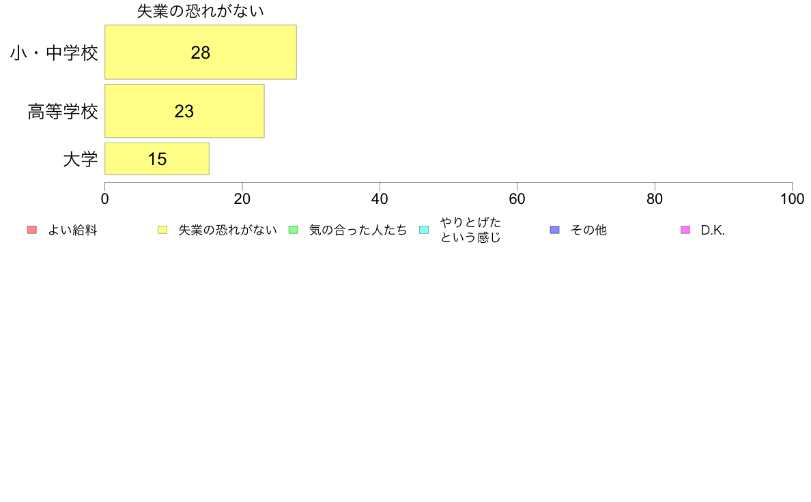Select the 高等学校 bar showing 23

point(184,111)
